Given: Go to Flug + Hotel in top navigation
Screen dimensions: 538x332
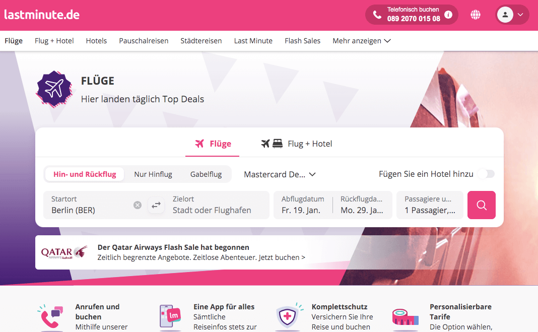Looking at the screenshot, I should coord(54,41).
